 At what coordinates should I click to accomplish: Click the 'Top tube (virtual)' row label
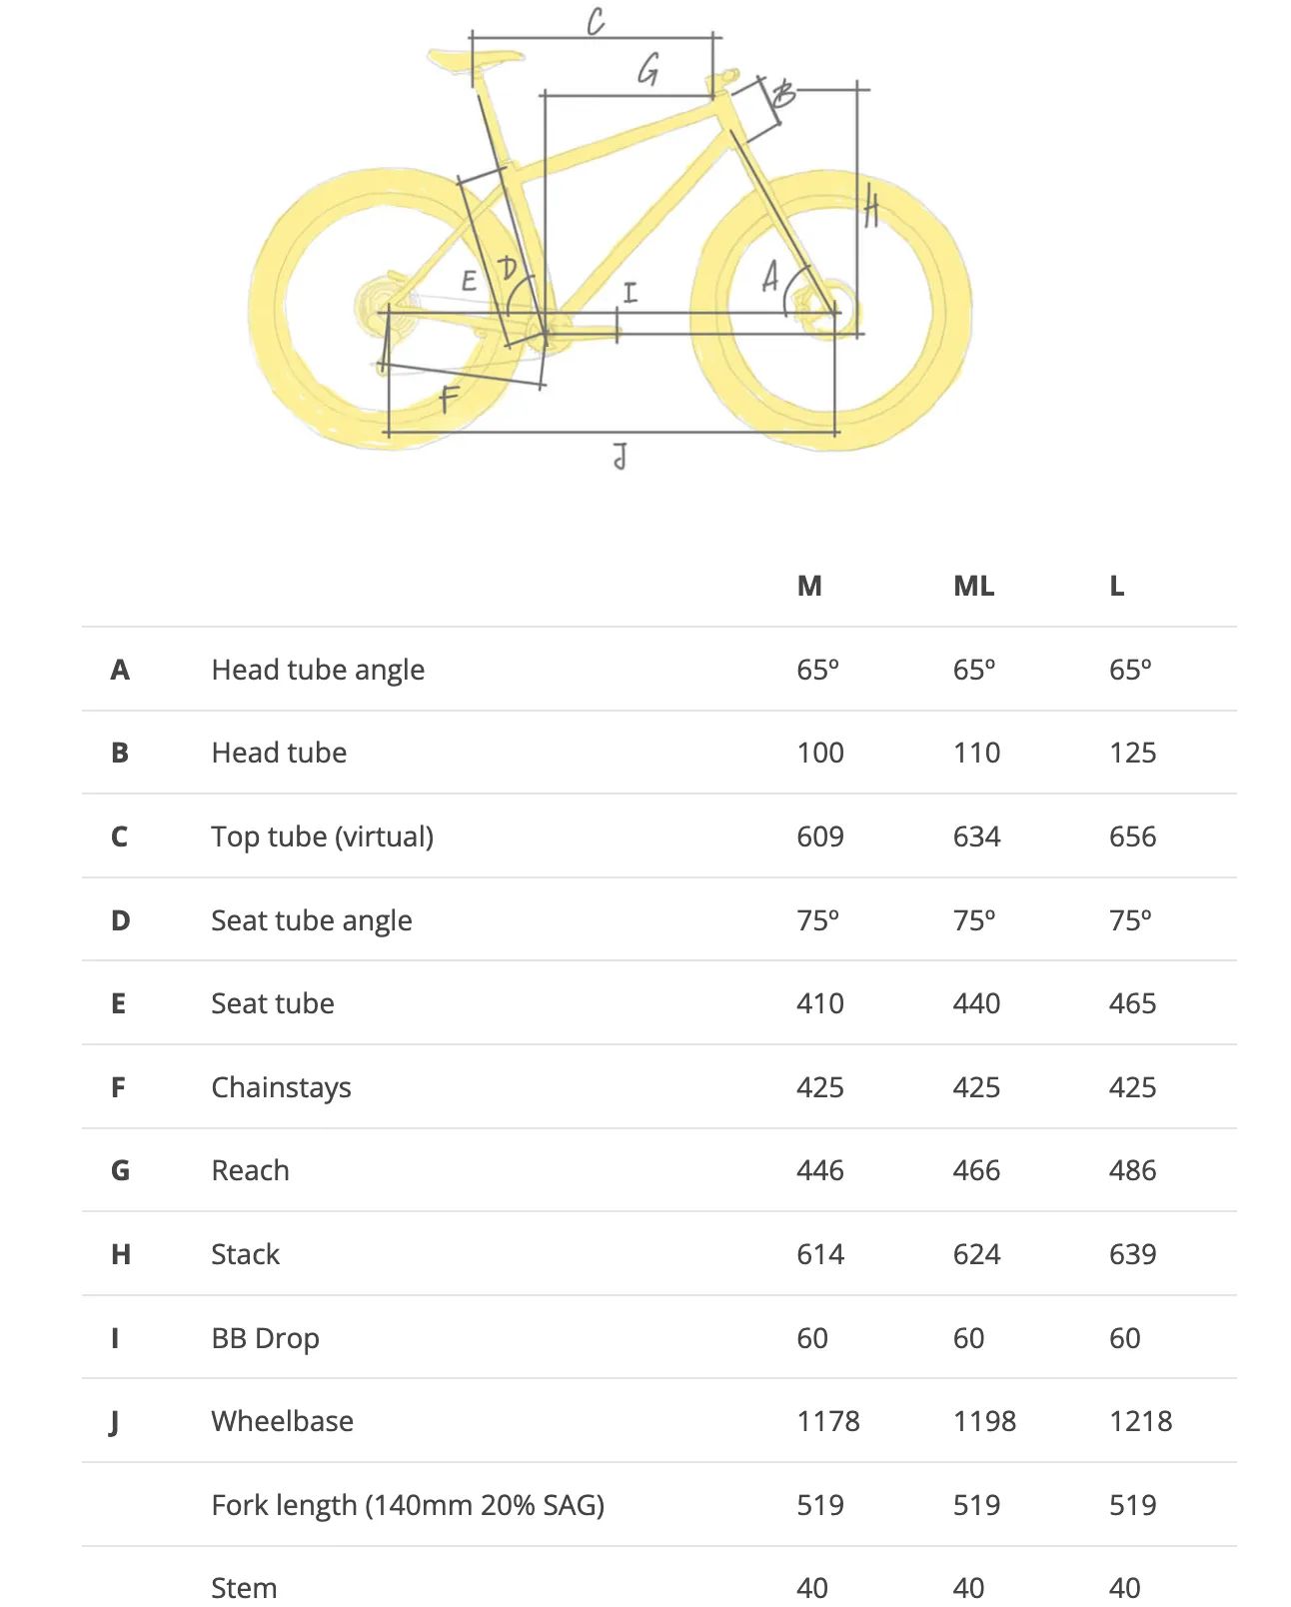(322, 836)
